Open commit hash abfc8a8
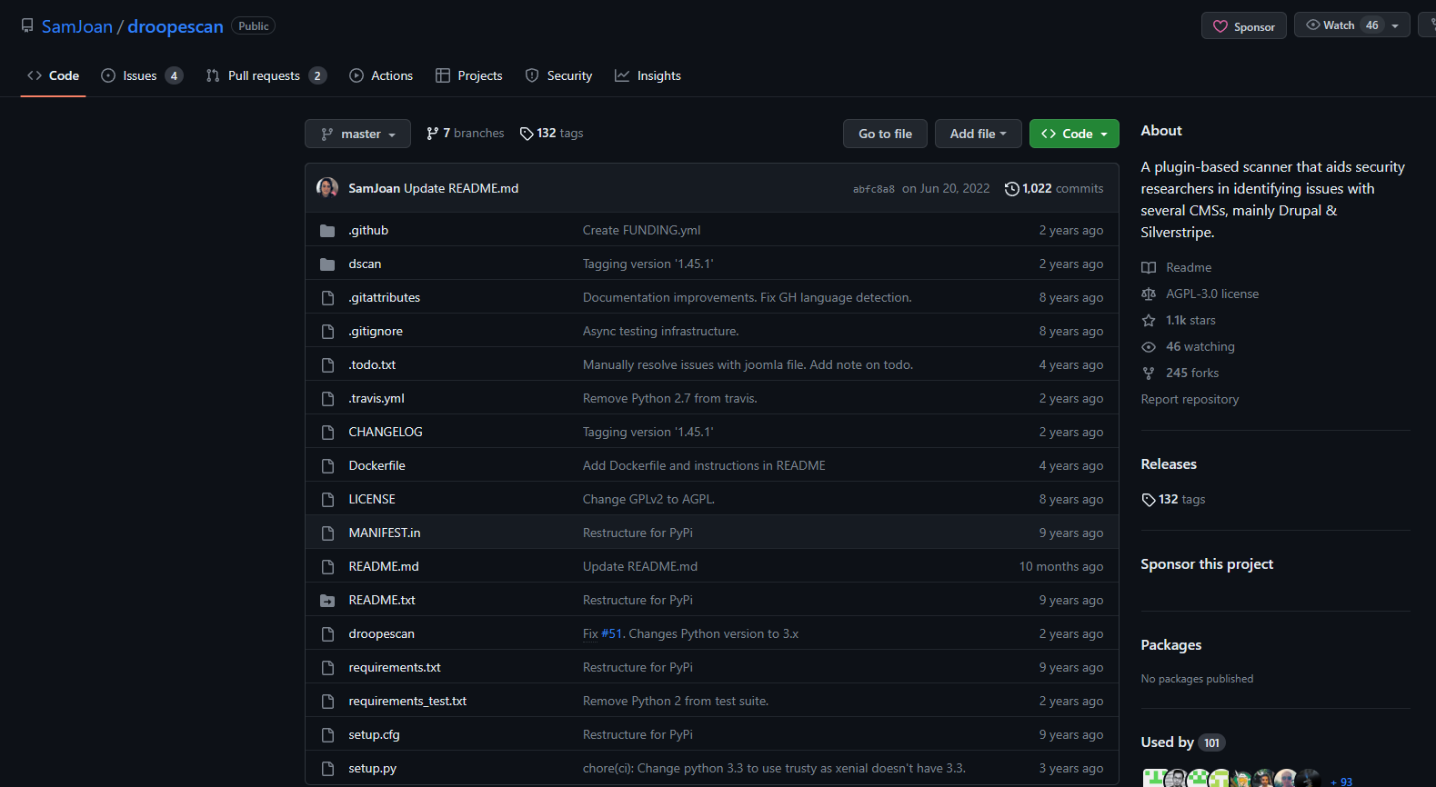This screenshot has height=787, width=1436. tap(873, 189)
